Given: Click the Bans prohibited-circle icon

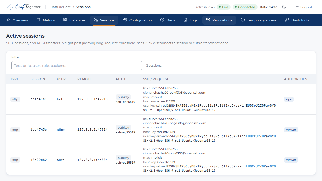Looking at the screenshot, I should click(x=162, y=20).
